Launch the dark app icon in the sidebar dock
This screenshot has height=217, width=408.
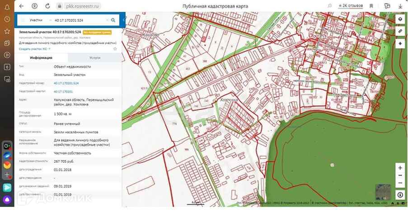[x=7, y=146]
